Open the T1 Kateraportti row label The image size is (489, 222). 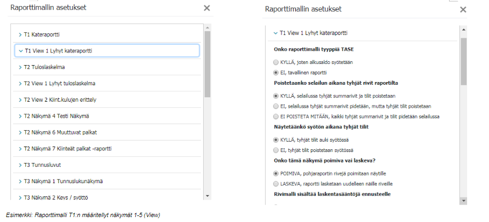click(42, 34)
